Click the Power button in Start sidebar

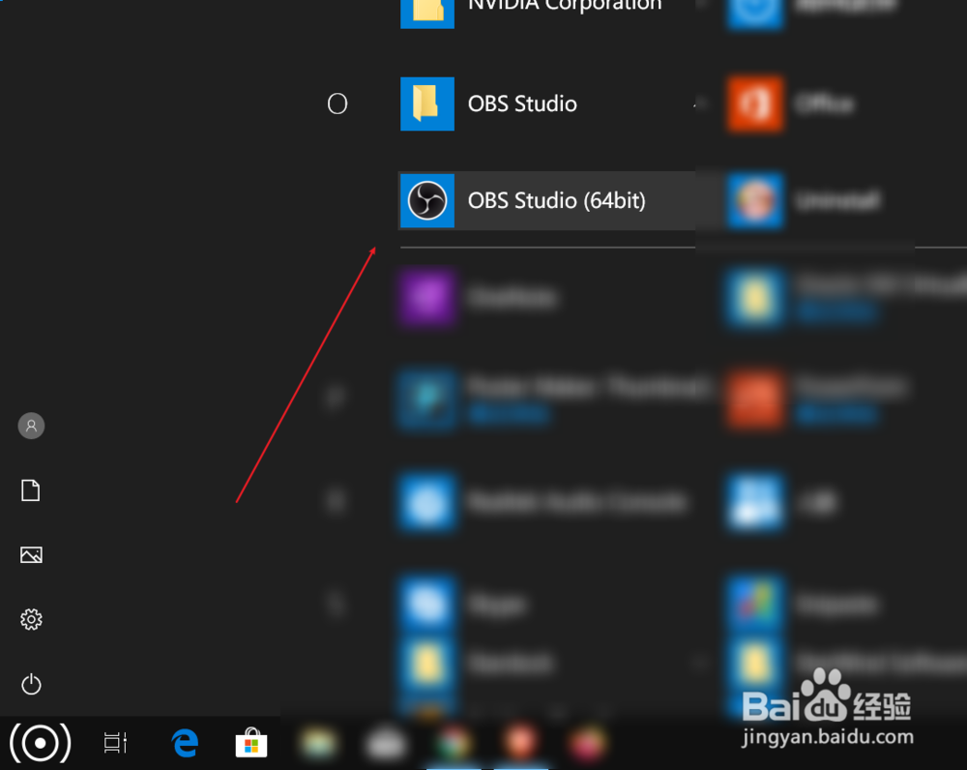(x=32, y=684)
